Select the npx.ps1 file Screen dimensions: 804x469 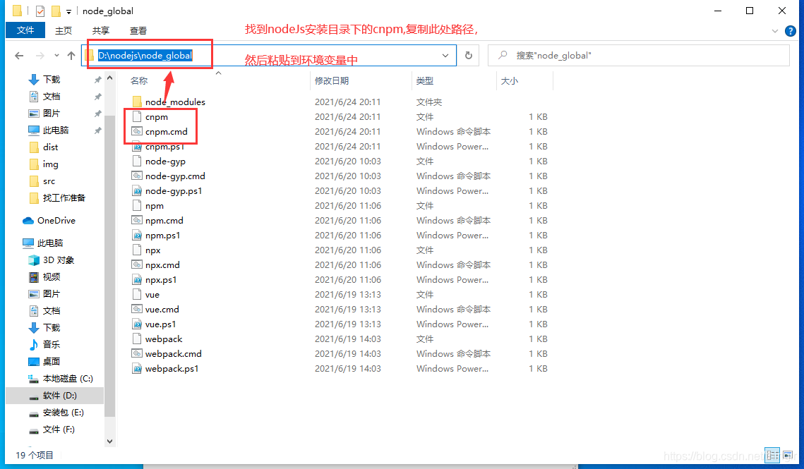coord(160,280)
